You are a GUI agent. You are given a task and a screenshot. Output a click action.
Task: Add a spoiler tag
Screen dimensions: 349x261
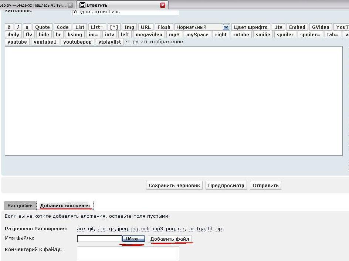285,34
